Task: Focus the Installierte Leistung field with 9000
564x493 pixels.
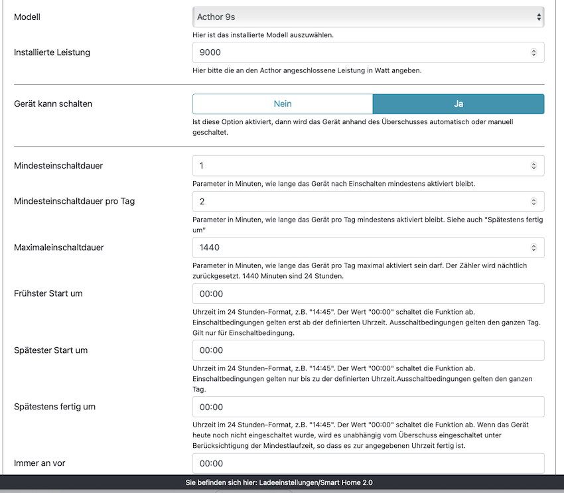Action: (x=358, y=52)
